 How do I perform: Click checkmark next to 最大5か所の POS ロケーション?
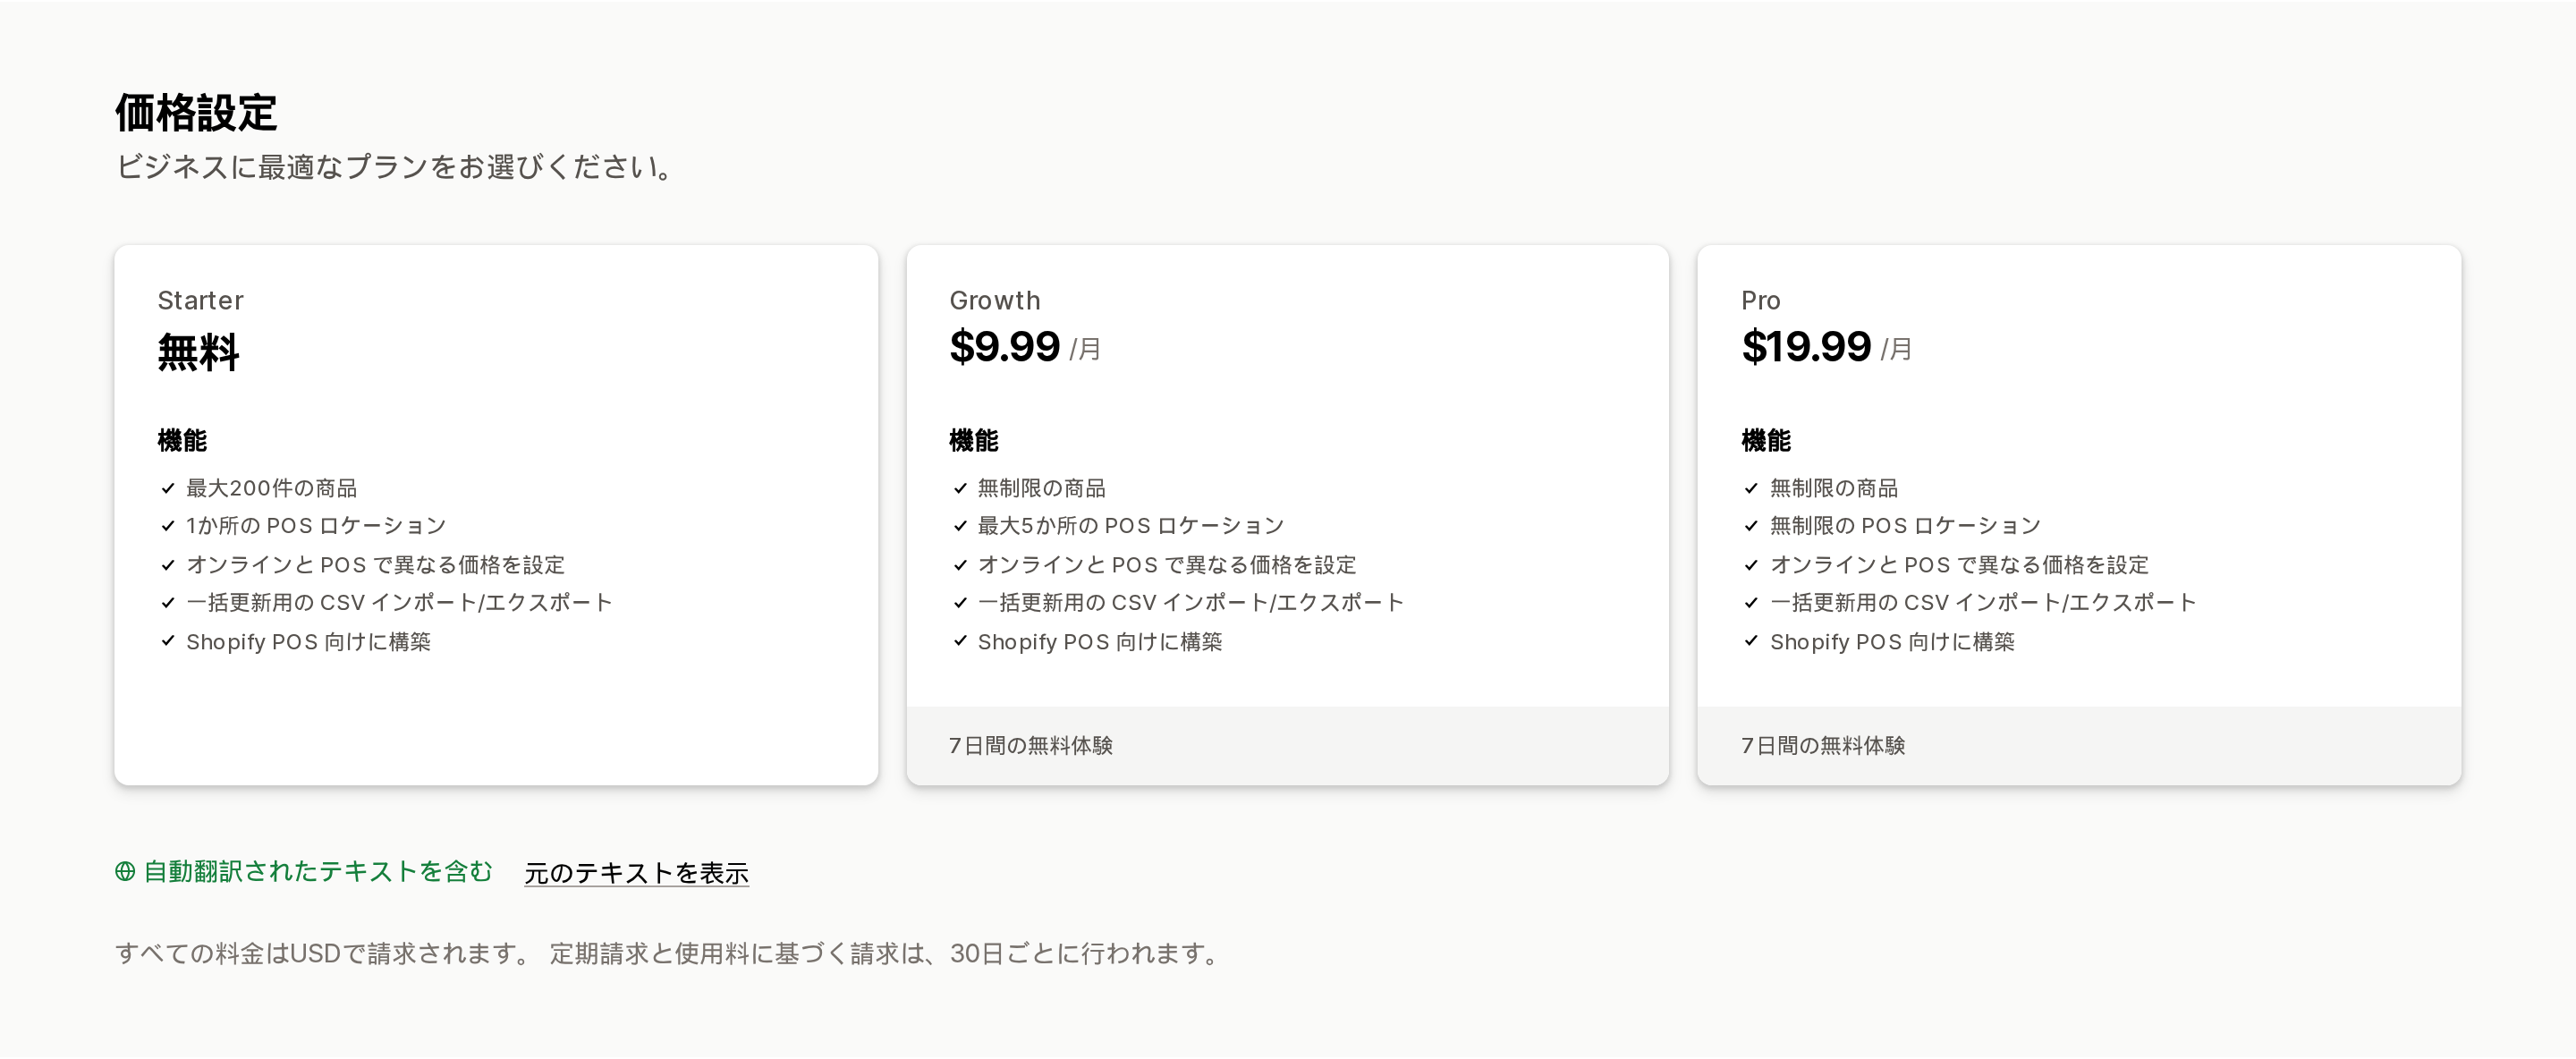[960, 526]
